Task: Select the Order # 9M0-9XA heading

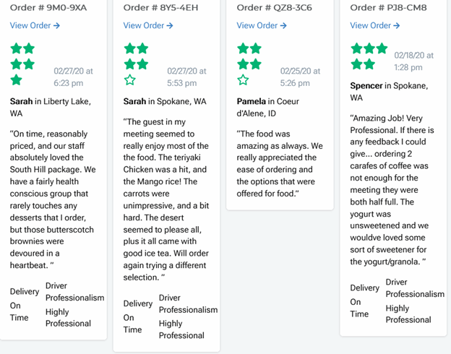Action: (x=48, y=8)
